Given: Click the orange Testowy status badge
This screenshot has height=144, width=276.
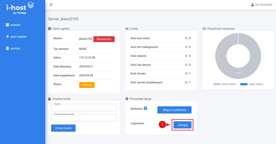Looking at the screenshot, I should click(x=87, y=85).
